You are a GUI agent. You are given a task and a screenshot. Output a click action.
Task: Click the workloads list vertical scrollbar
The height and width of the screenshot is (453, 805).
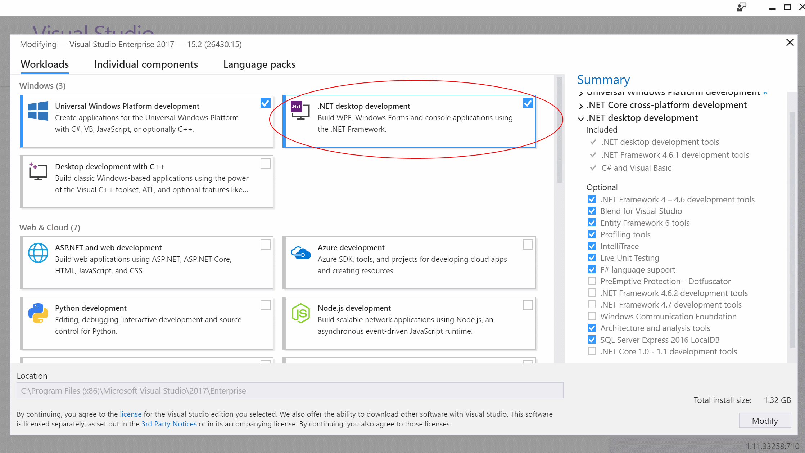pyautogui.click(x=559, y=130)
